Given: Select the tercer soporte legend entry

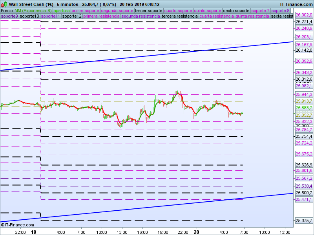Looking at the screenshot, I should click(x=148, y=11).
